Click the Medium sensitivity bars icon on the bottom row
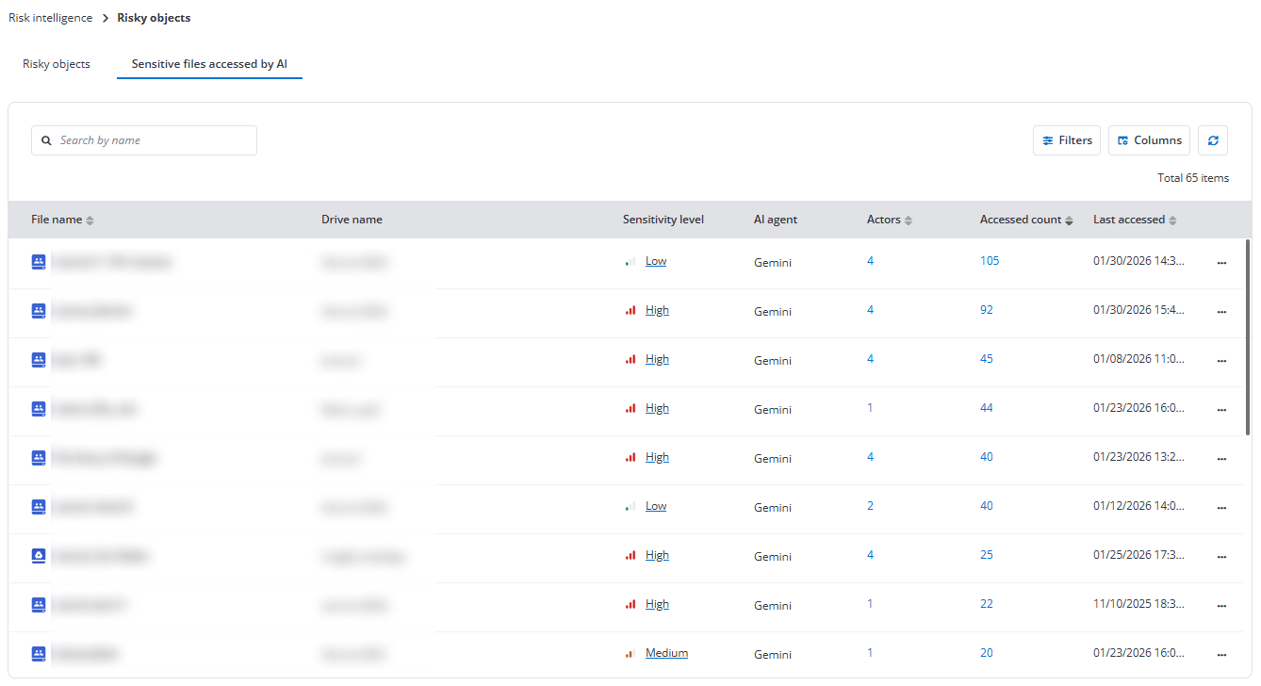 point(630,652)
